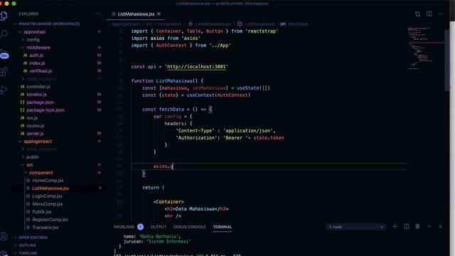Collapse the middleware folder

pos(38,48)
